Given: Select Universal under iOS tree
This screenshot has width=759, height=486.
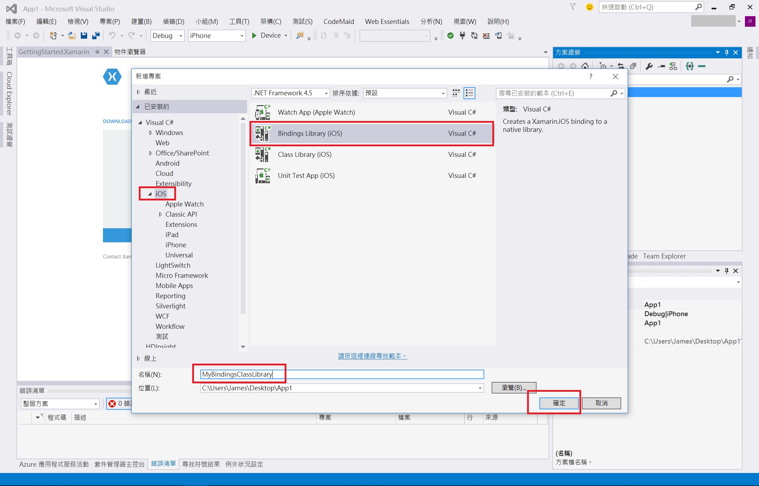Looking at the screenshot, I should click(179, 255).
